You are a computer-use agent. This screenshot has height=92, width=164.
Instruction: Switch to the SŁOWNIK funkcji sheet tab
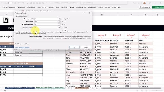point(82,88)
